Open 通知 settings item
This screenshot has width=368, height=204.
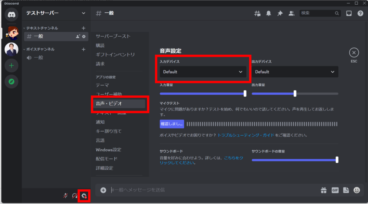pos(100,122)
